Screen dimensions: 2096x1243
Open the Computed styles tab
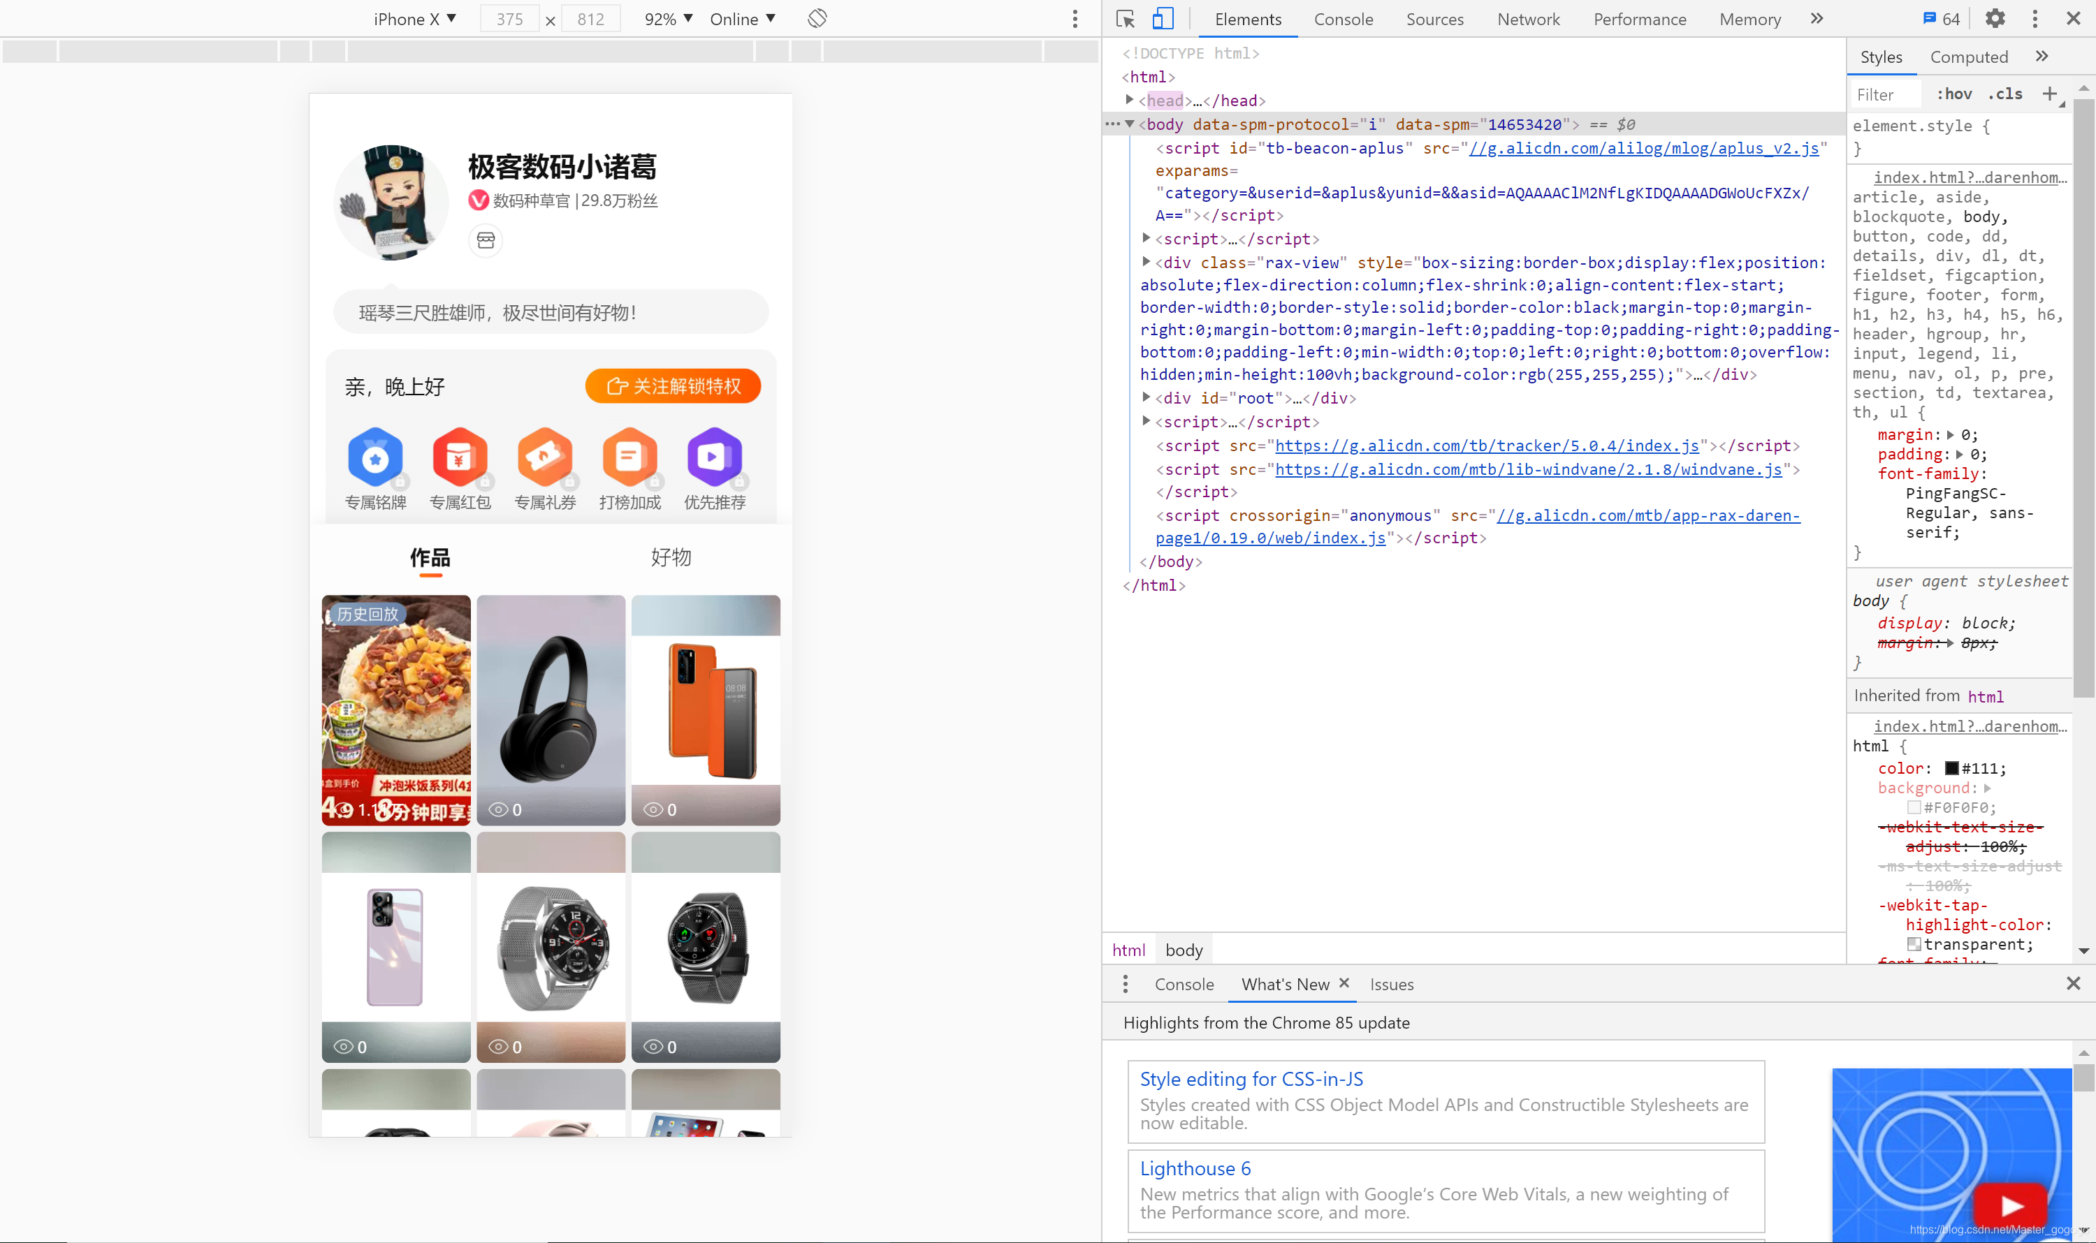[1969, 56]
